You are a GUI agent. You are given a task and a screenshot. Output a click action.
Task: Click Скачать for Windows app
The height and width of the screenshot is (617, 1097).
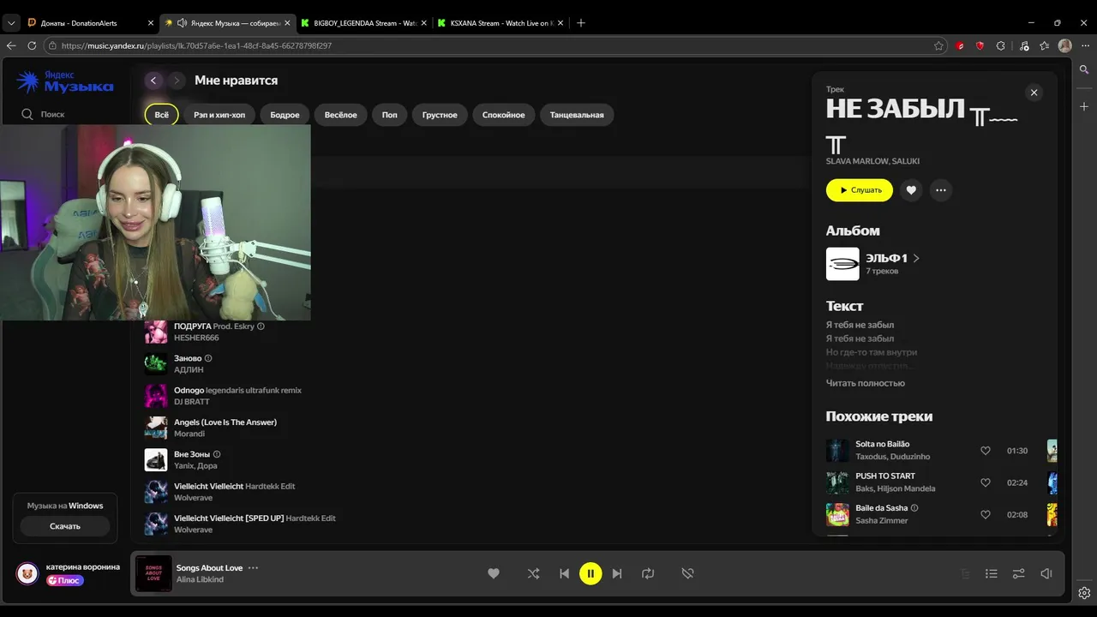click(x=65, y=526)
